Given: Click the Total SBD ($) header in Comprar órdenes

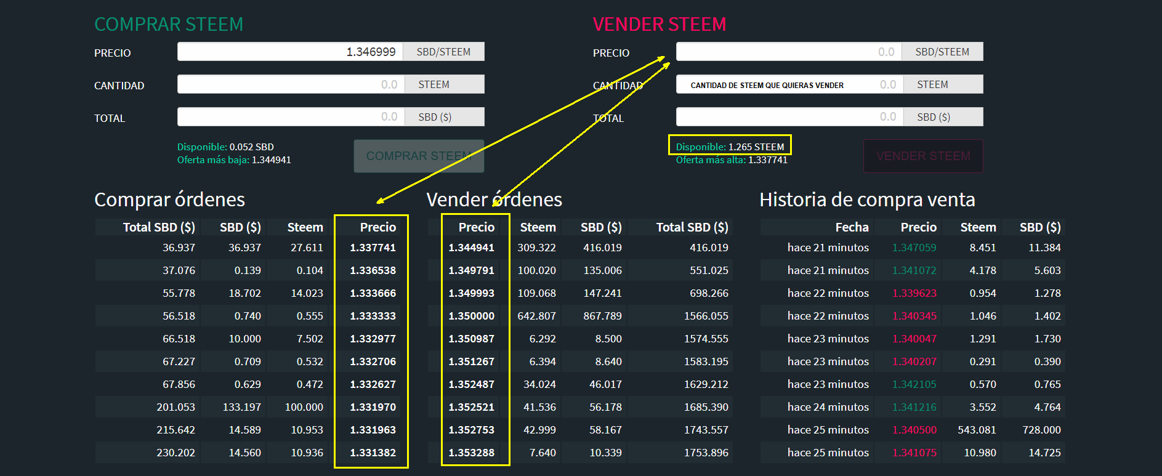Looking at the screenshot, I should coord(159,227).
